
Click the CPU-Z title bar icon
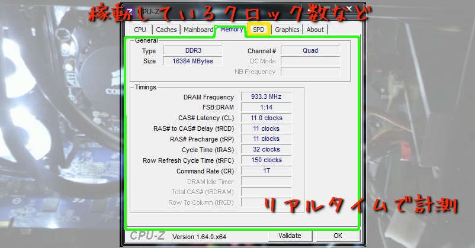pos(129,11)
